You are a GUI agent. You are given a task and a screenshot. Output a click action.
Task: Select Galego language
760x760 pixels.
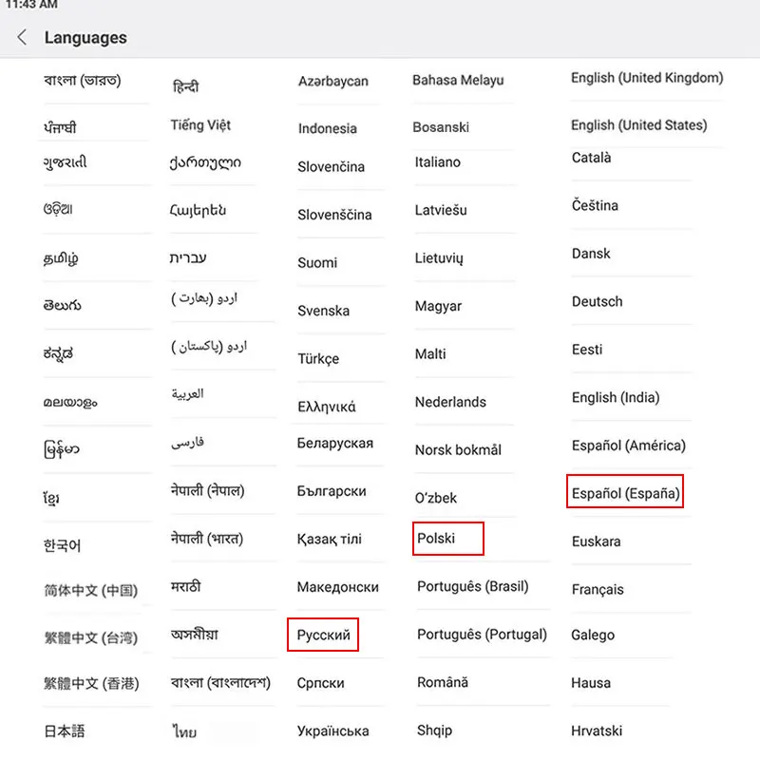point(592,635)
